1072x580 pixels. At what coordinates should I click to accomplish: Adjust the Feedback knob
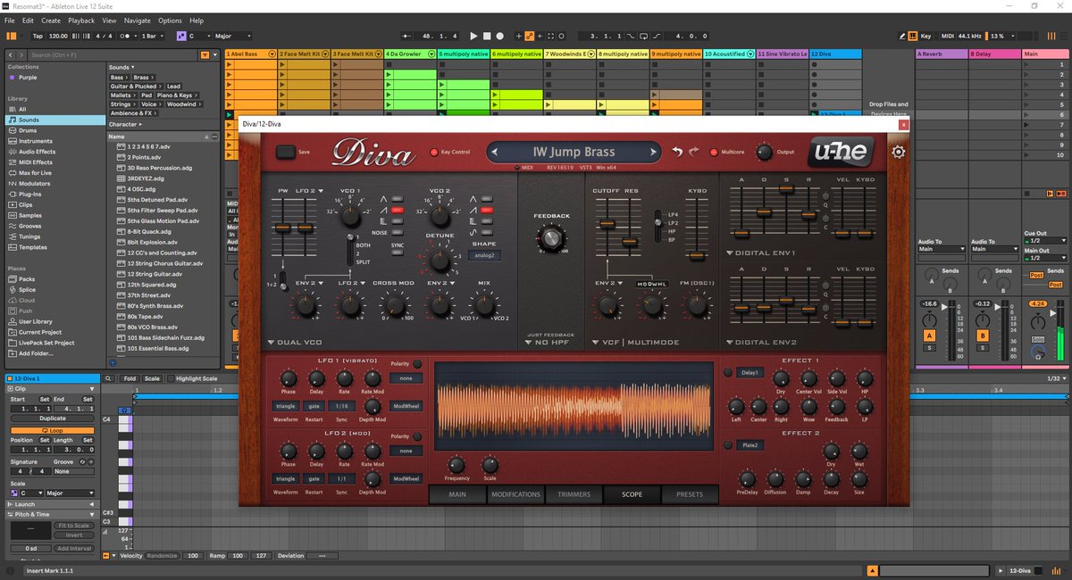[x=551, y=236]
